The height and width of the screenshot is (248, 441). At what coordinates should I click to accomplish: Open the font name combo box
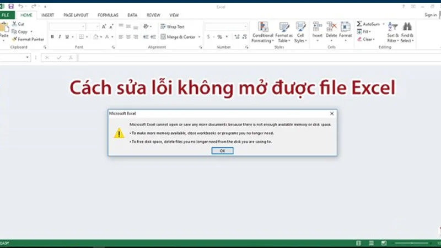tap(67, 26)
